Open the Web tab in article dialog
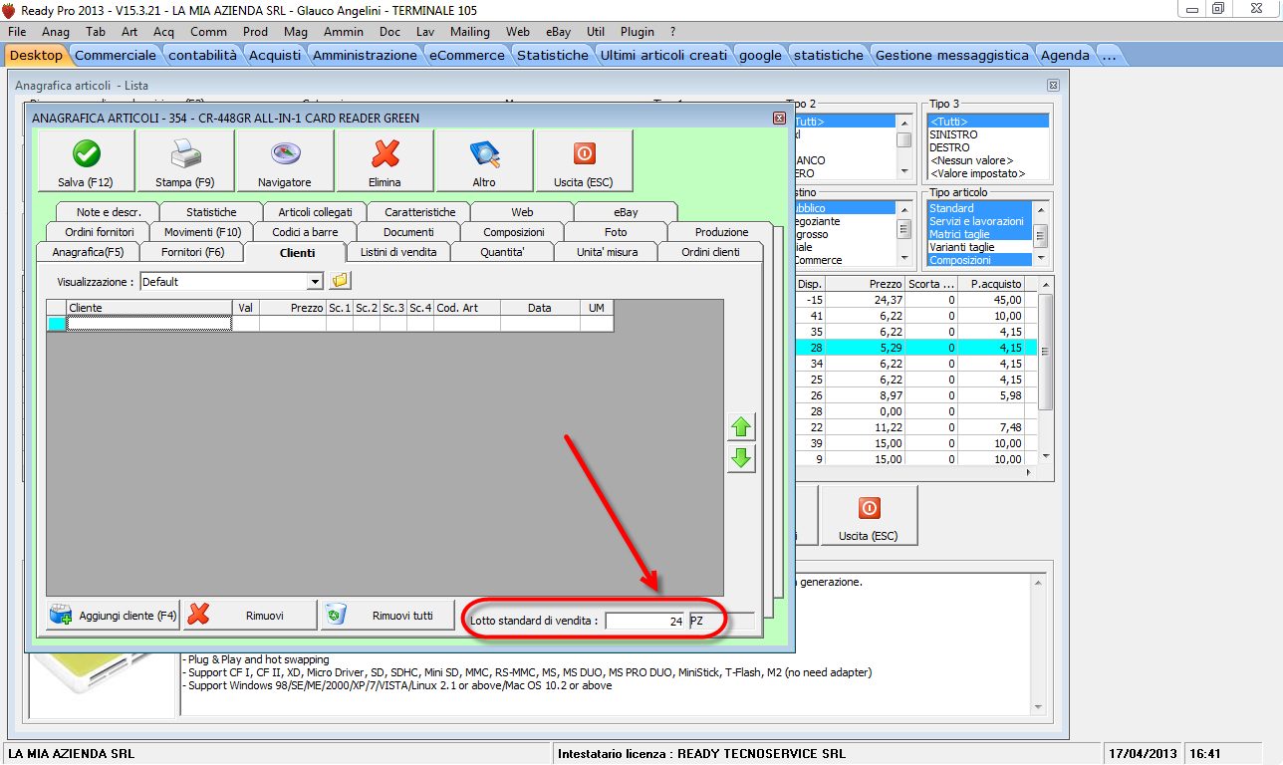This screenshot has width=1283, height=765. 522,212
